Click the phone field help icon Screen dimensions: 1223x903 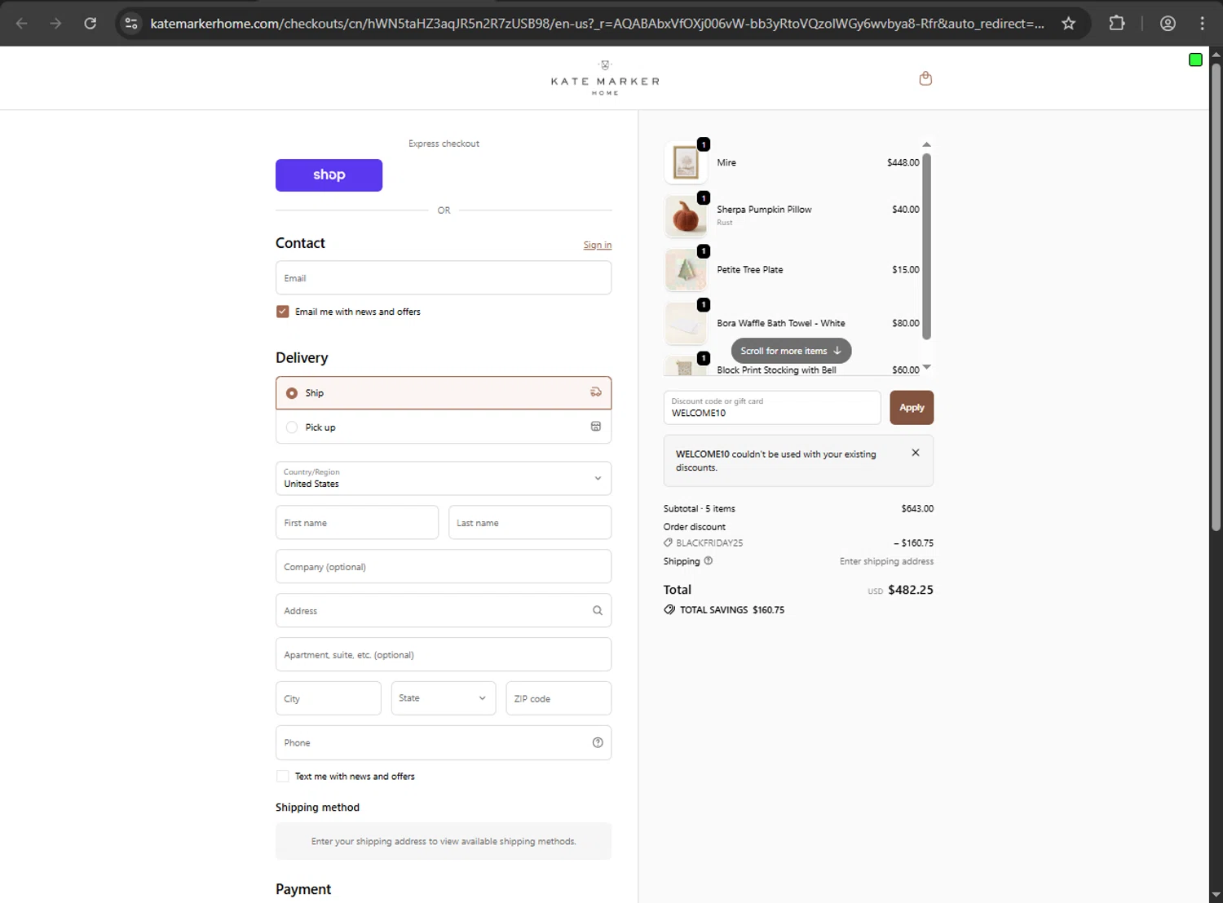598,742
